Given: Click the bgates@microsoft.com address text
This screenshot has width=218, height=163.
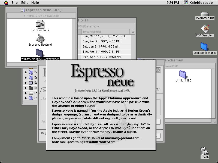Looking at the screenshot, I should coord(97,142).
